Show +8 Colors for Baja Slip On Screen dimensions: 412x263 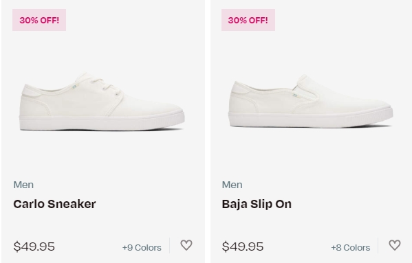coord(351,247)
